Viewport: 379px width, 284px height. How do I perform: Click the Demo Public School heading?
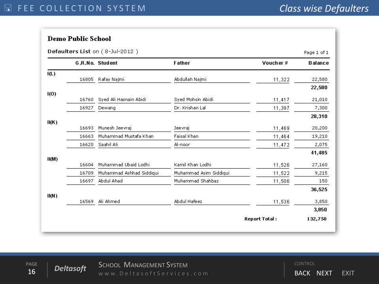click(79, 39)
